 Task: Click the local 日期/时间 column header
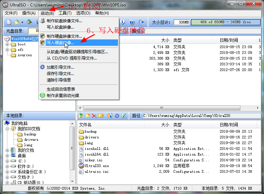point(236,125)
